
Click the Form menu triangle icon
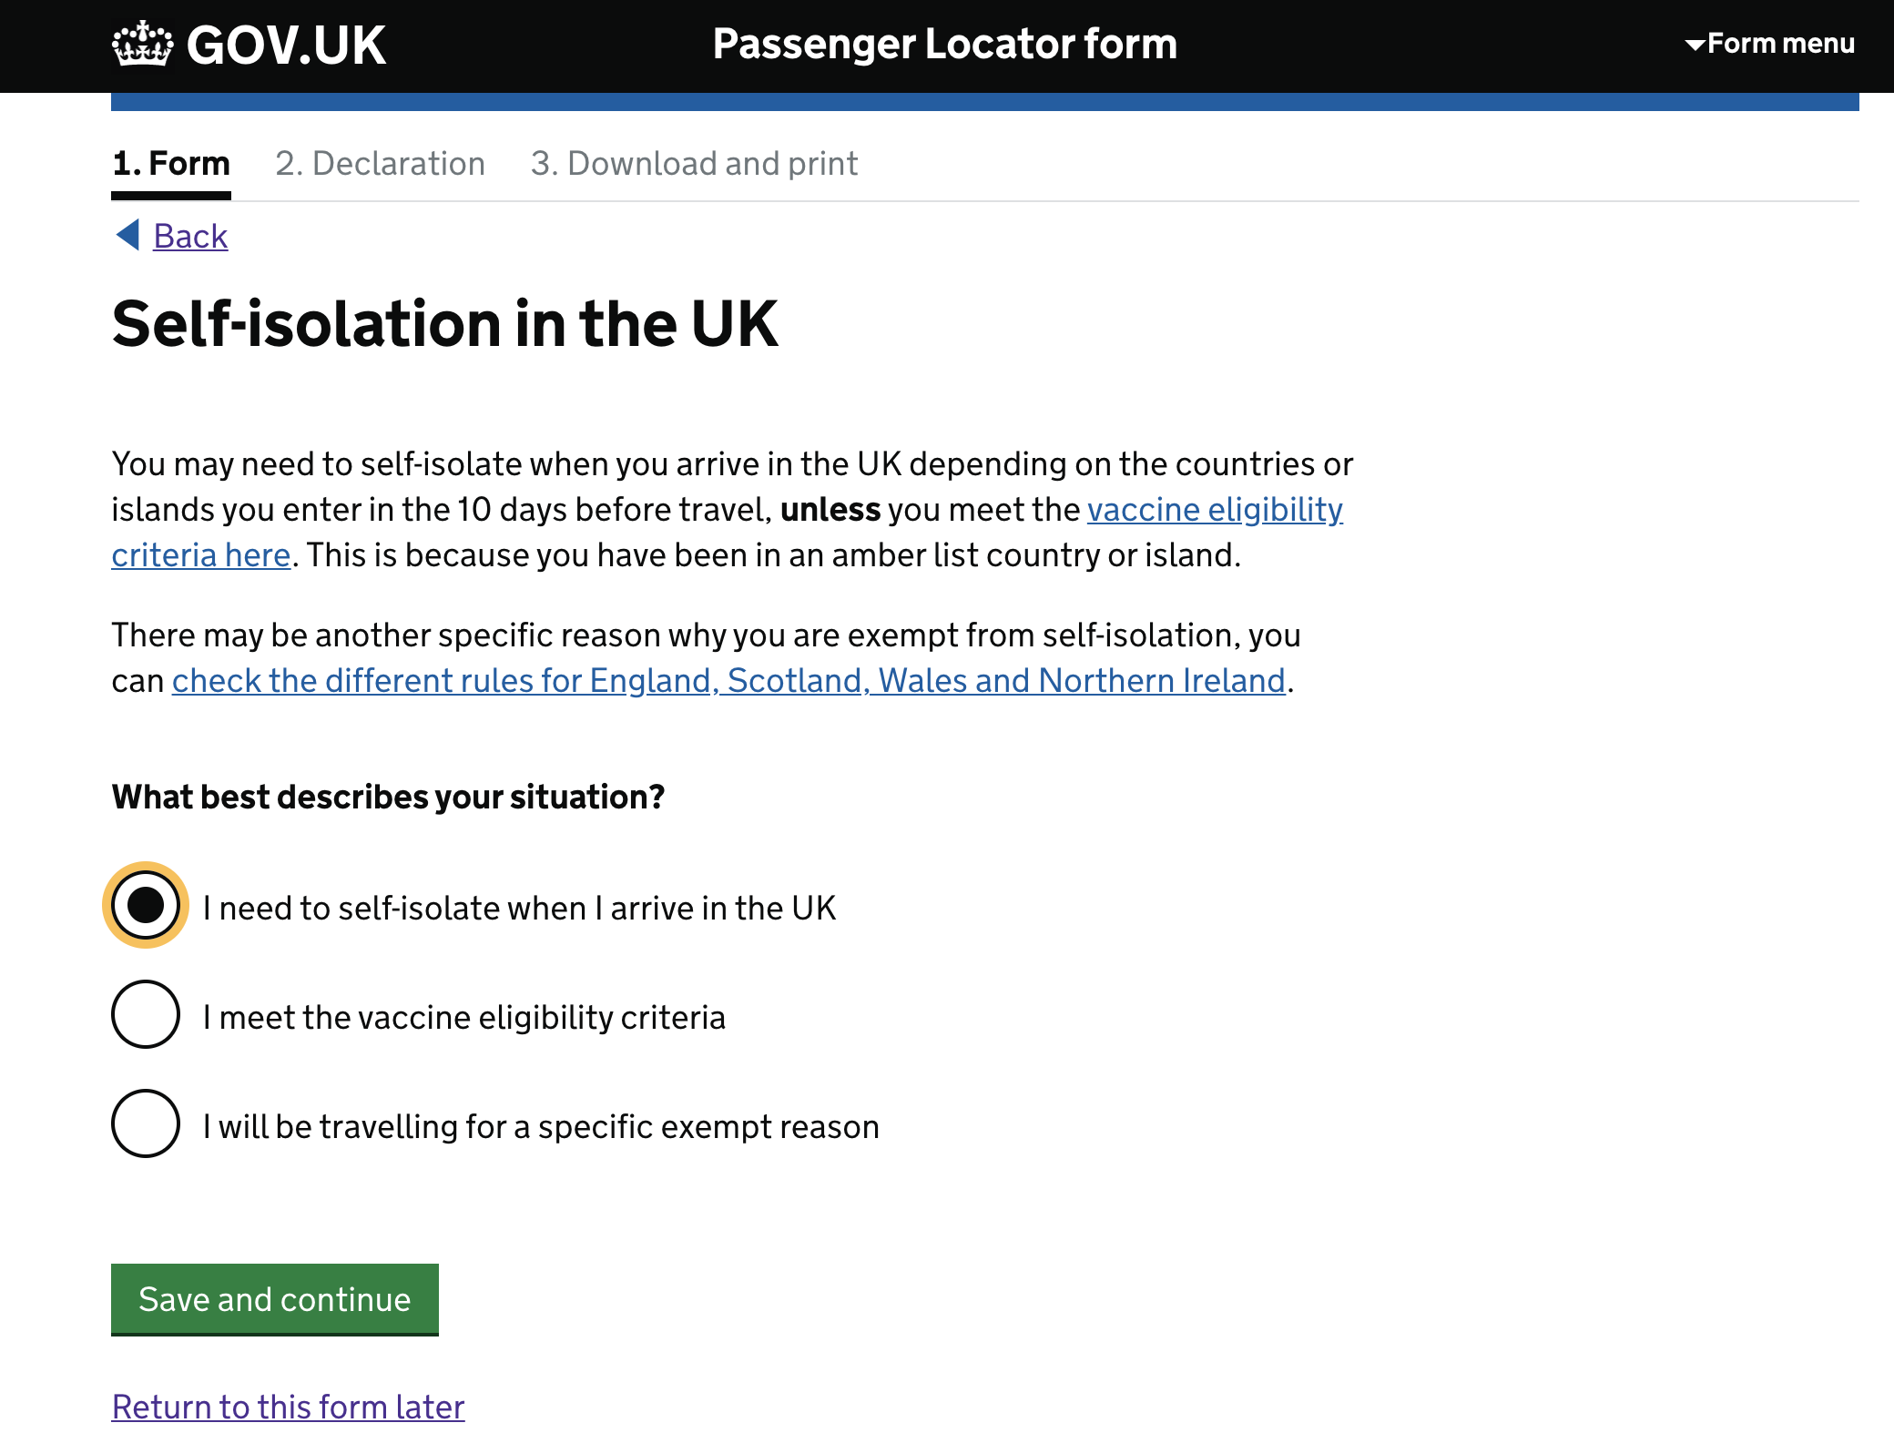click(1695, 44)
